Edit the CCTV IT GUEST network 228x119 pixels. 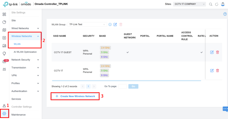(x=212, y=52)
